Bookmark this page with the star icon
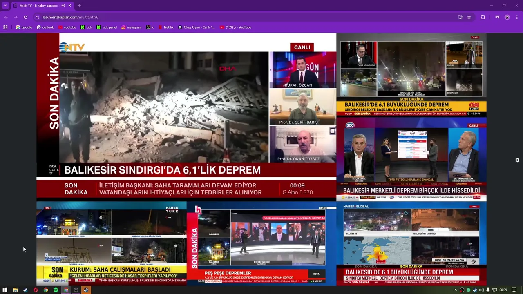Image resolution: width=523 pixels, height=294 pixels. [469, 17]
